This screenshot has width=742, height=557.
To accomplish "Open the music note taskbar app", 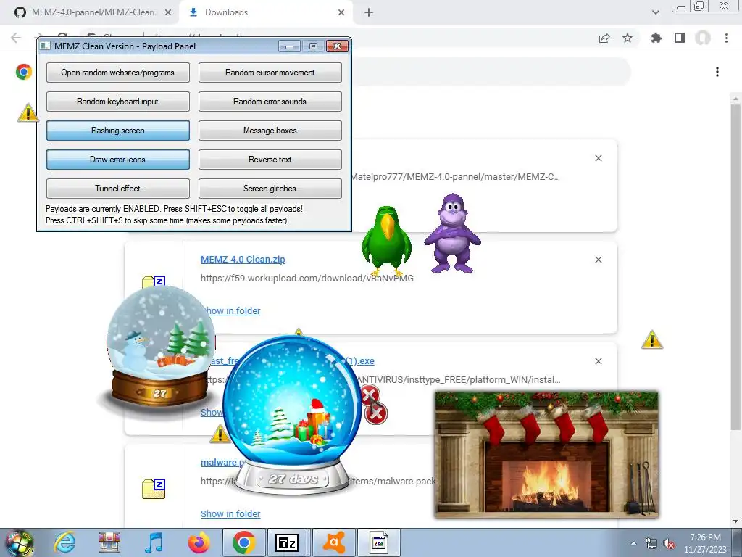I will (154, 542).
